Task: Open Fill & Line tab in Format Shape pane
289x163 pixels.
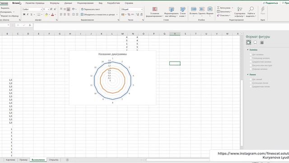Action: tap(248, 42)
